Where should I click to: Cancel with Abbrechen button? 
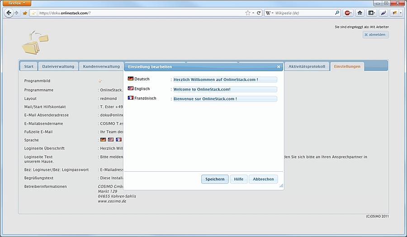click(263, 179)
